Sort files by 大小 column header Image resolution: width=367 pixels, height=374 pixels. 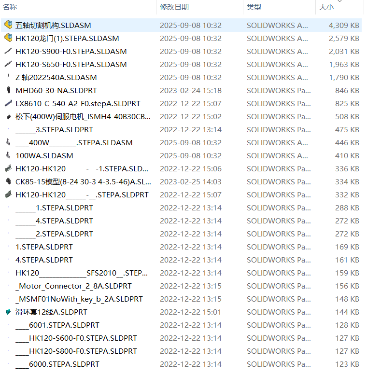326,7
